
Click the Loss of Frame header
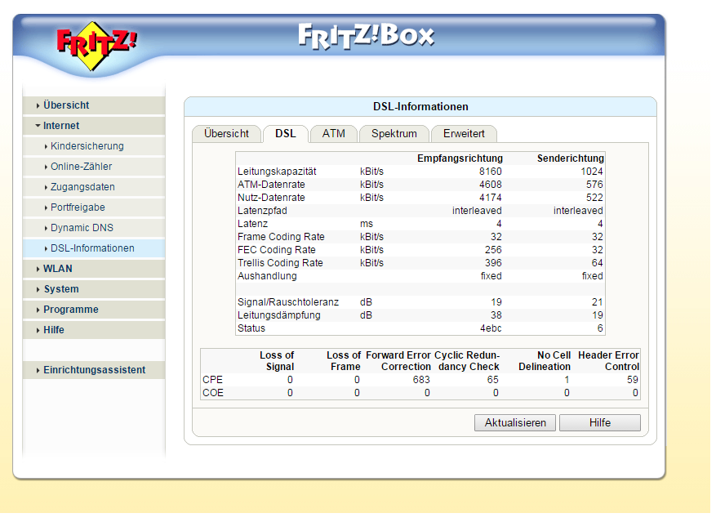(x=344, y=361)
